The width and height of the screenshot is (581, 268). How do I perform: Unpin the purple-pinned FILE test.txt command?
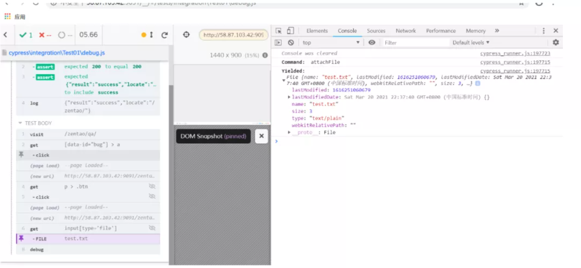21,239
